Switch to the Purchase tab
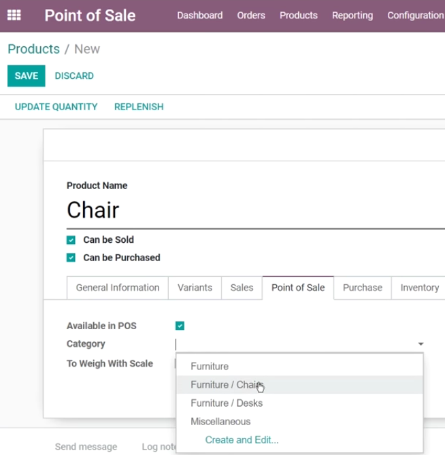Viewport: 445px width, 455px height. (363, 288)
